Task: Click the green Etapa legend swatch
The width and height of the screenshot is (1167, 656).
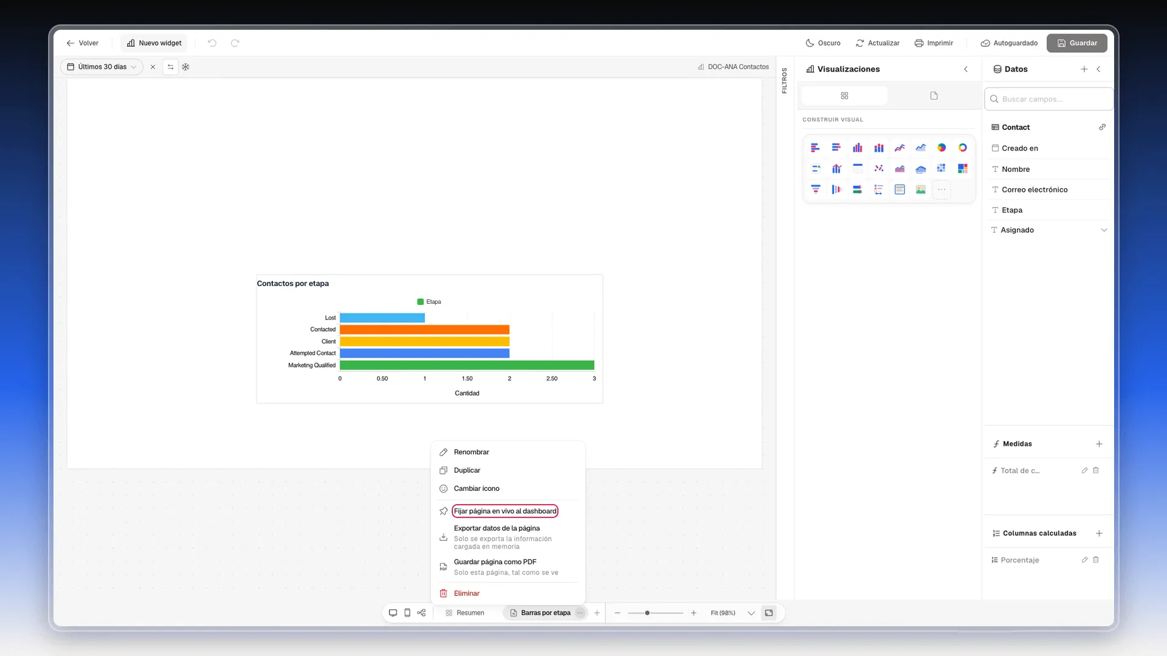Action: 420,302
